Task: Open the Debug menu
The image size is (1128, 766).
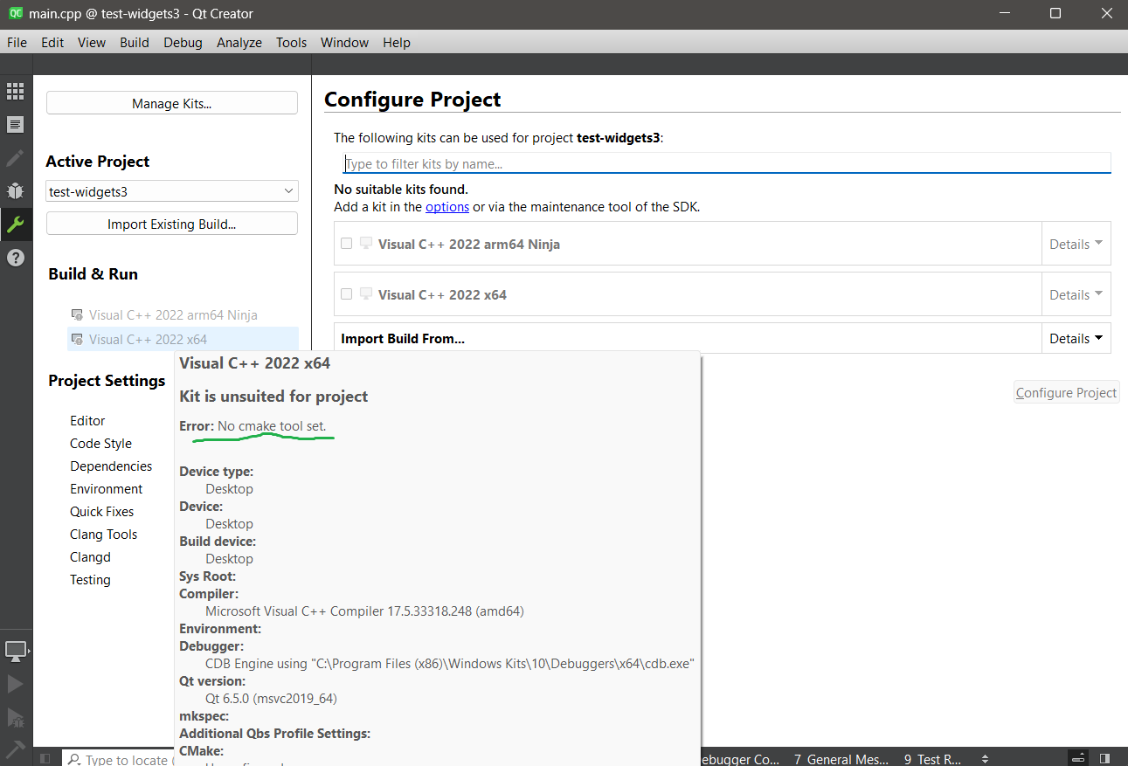Action: [183, 42]
